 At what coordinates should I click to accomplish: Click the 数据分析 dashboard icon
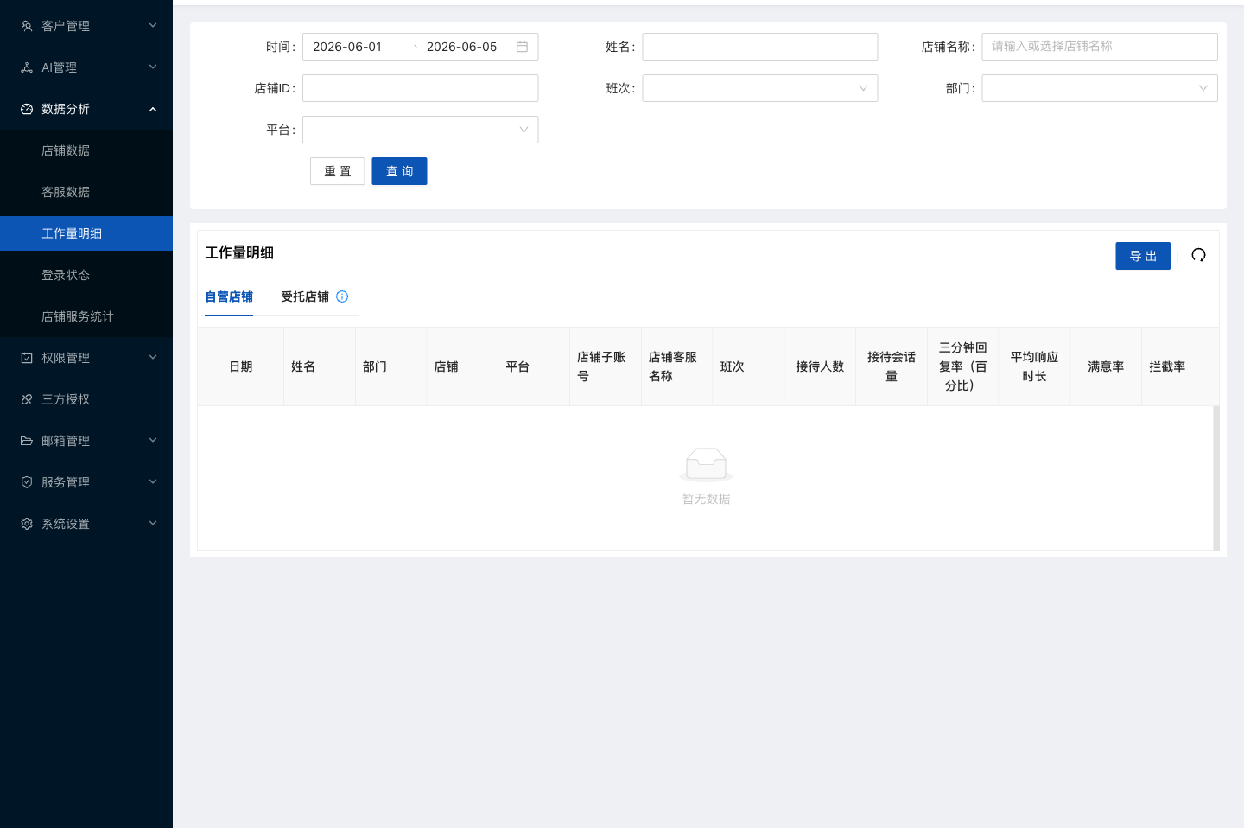(x=27, y=109)
